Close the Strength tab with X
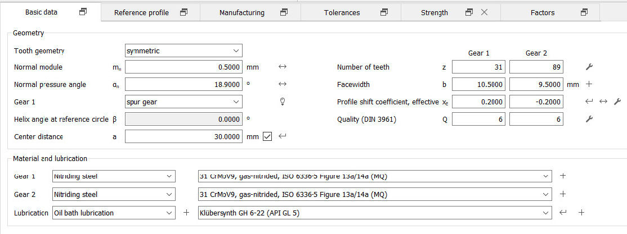The width and height of the screenshot is (627, 234). tap(484, 12)
